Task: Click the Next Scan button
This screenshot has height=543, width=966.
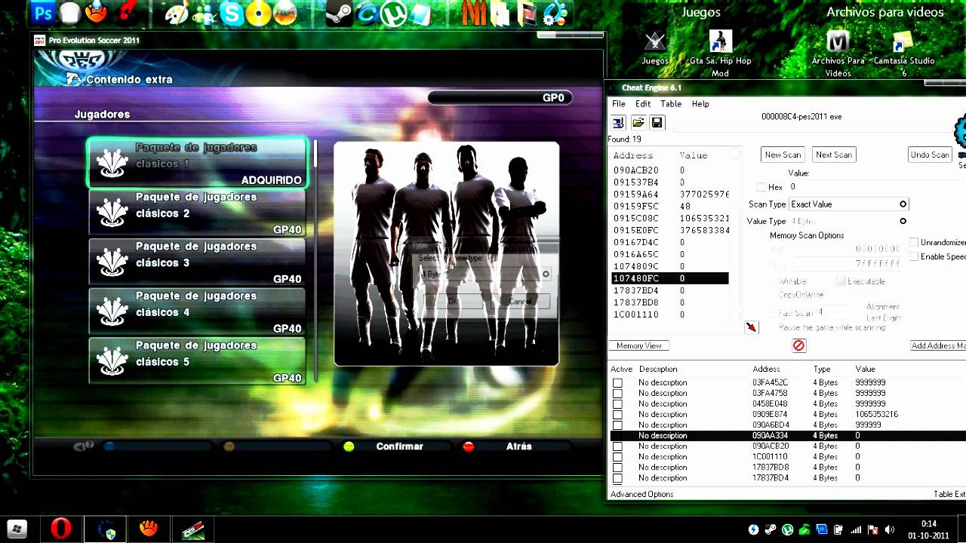Action: (x=834, y=155)
